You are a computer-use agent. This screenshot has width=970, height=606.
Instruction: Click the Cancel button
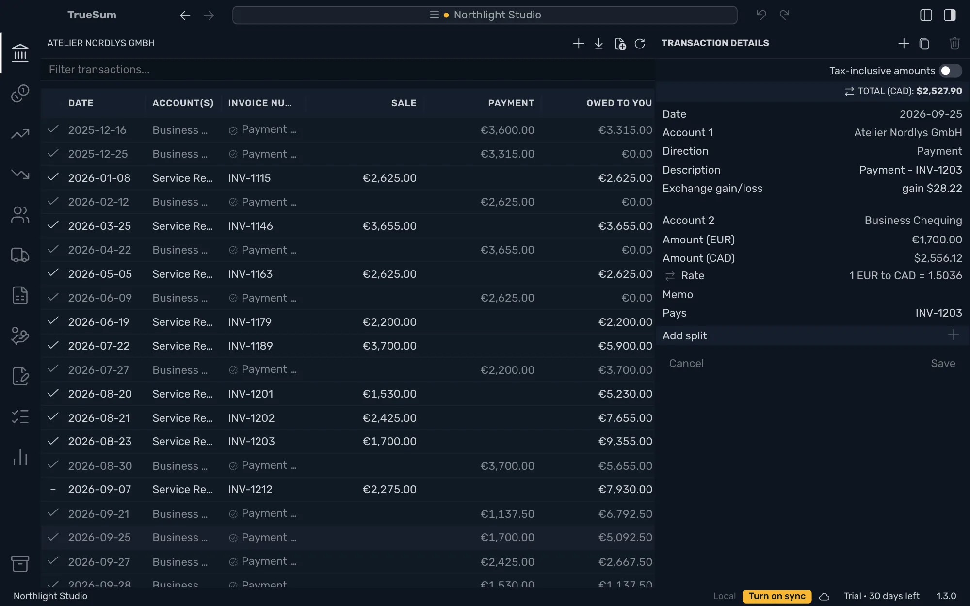point(686,364)
